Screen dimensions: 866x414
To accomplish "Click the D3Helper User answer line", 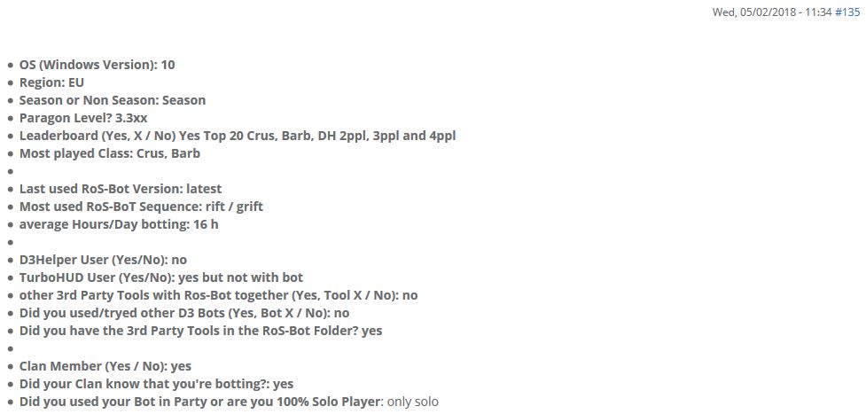I will click(104, 259).
